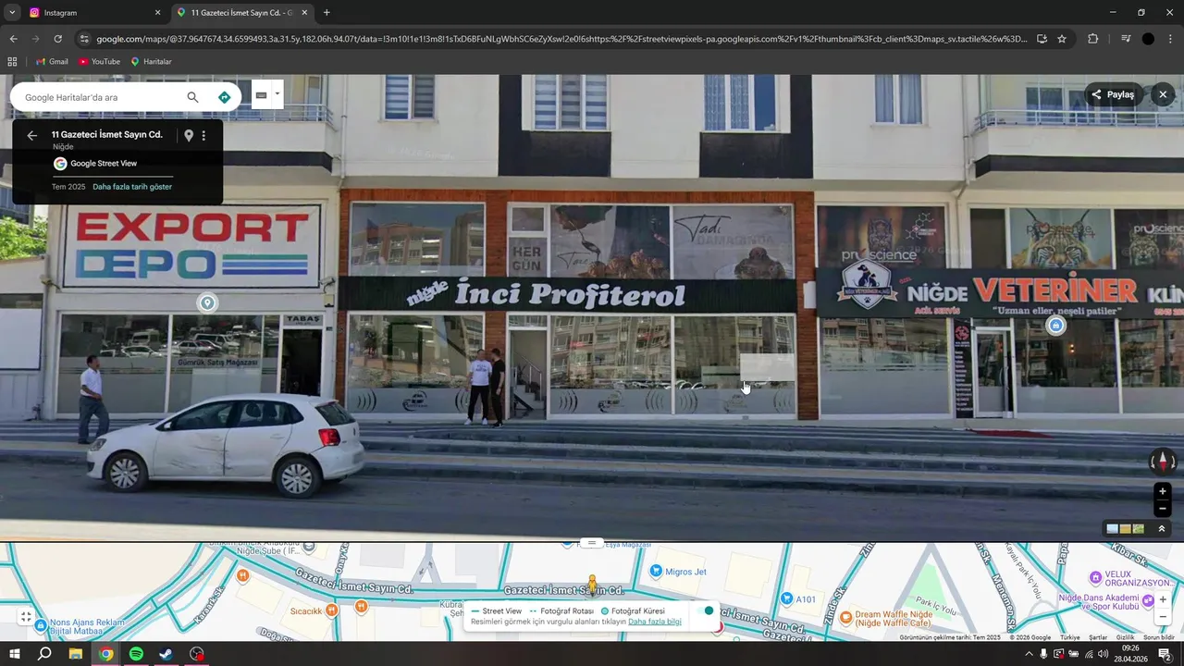The image size is (1184, 666).
Task: Open the tab search dropdown arrow
Action: pos(11,13)
